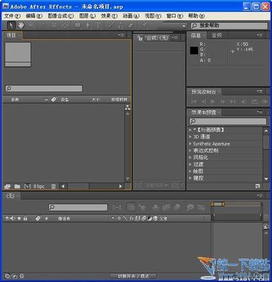This screenshot has height=282, width=272.
Task: Select the Eraser tool
Action: (x=131, y=26)
